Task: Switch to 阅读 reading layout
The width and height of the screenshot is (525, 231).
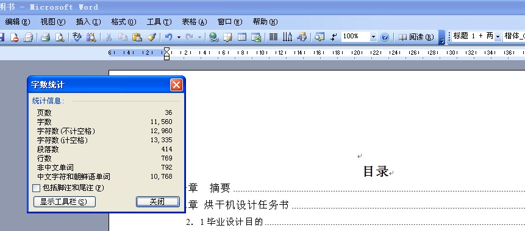Action: tap(416, 36)
